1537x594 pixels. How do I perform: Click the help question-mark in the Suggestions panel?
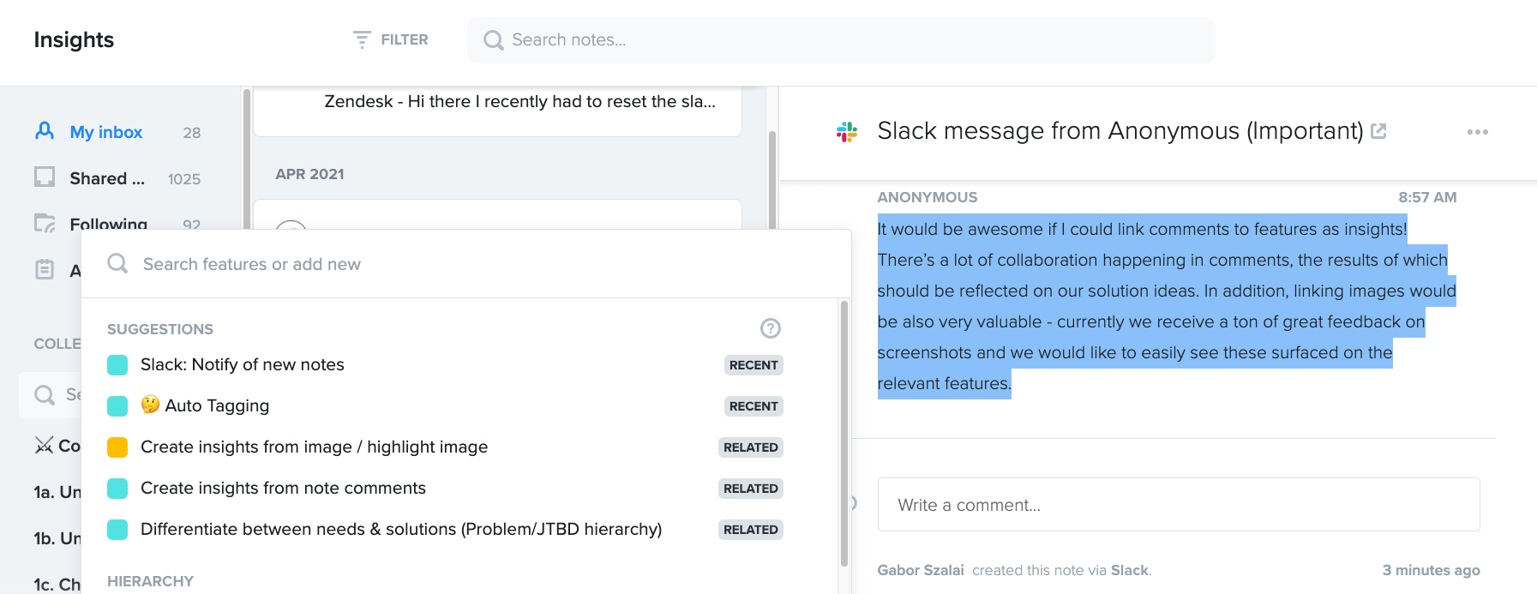click(x=769, y=328)
